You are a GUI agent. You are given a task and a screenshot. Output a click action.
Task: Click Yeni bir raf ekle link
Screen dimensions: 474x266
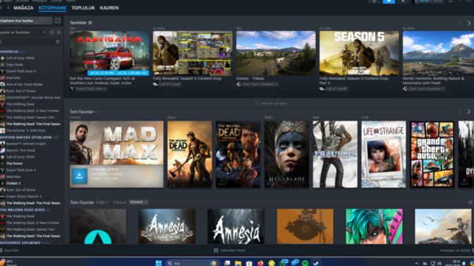[271, 103]
